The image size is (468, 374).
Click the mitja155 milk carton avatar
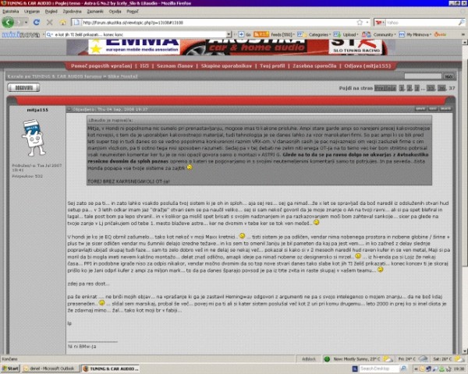(x=34, y=137)
